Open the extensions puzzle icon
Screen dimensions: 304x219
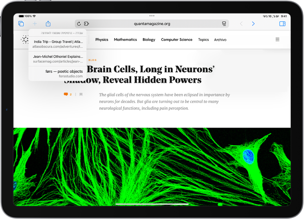click(86, 24)
